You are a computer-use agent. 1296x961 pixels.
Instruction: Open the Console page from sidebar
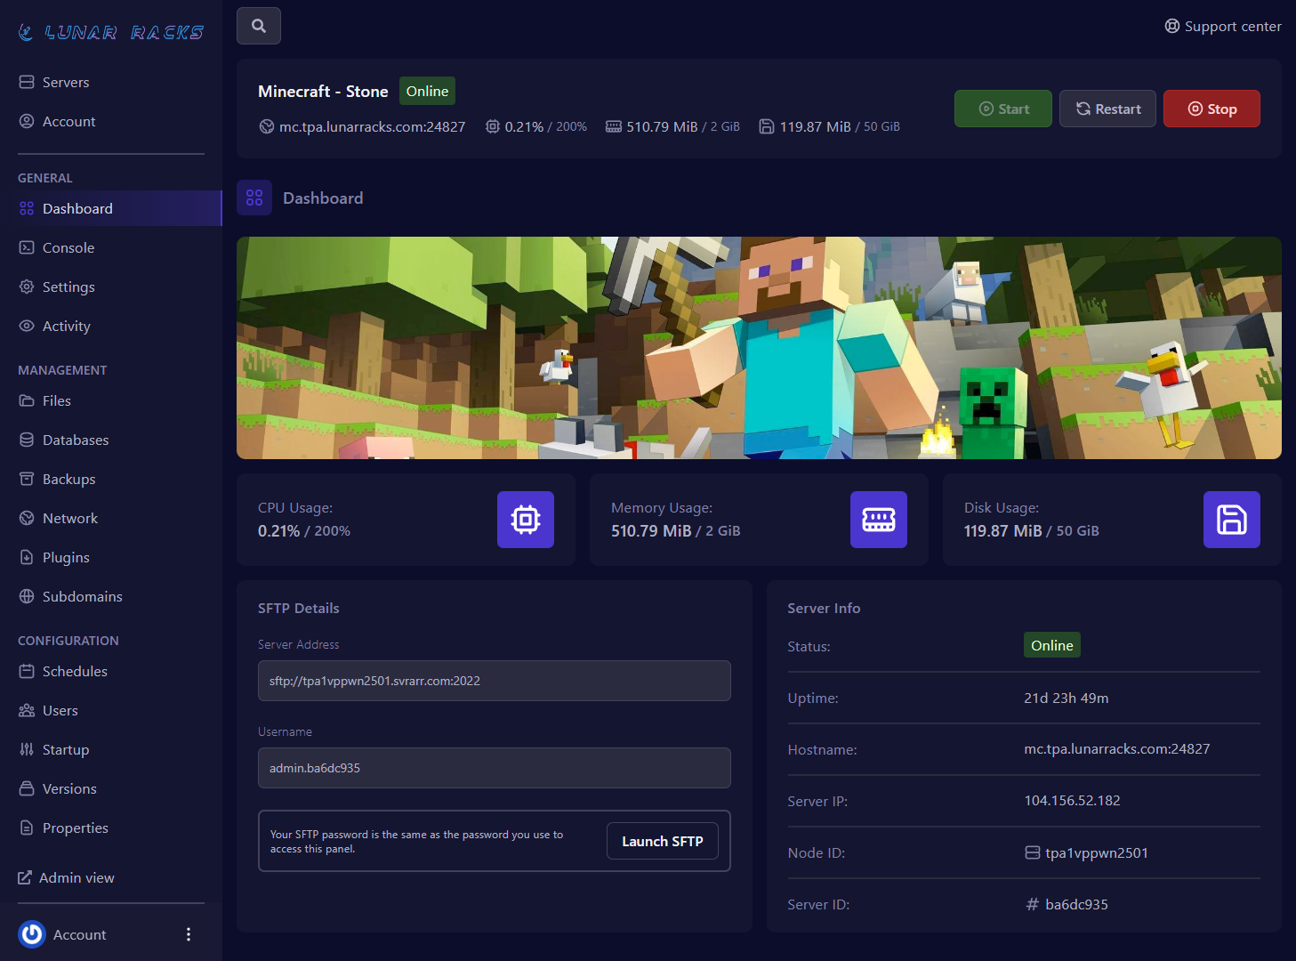pyautogui.click(x=68, y=247)
